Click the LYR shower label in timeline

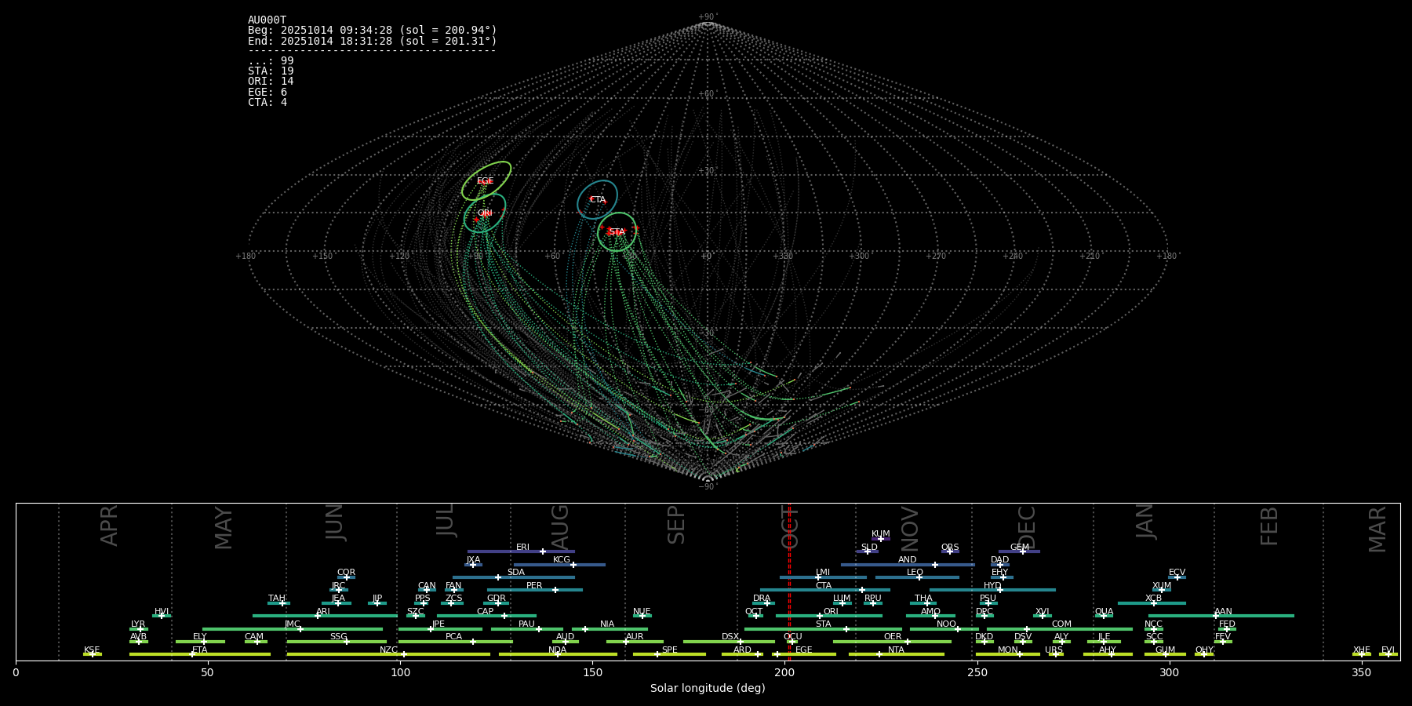[x=138, y=624]
